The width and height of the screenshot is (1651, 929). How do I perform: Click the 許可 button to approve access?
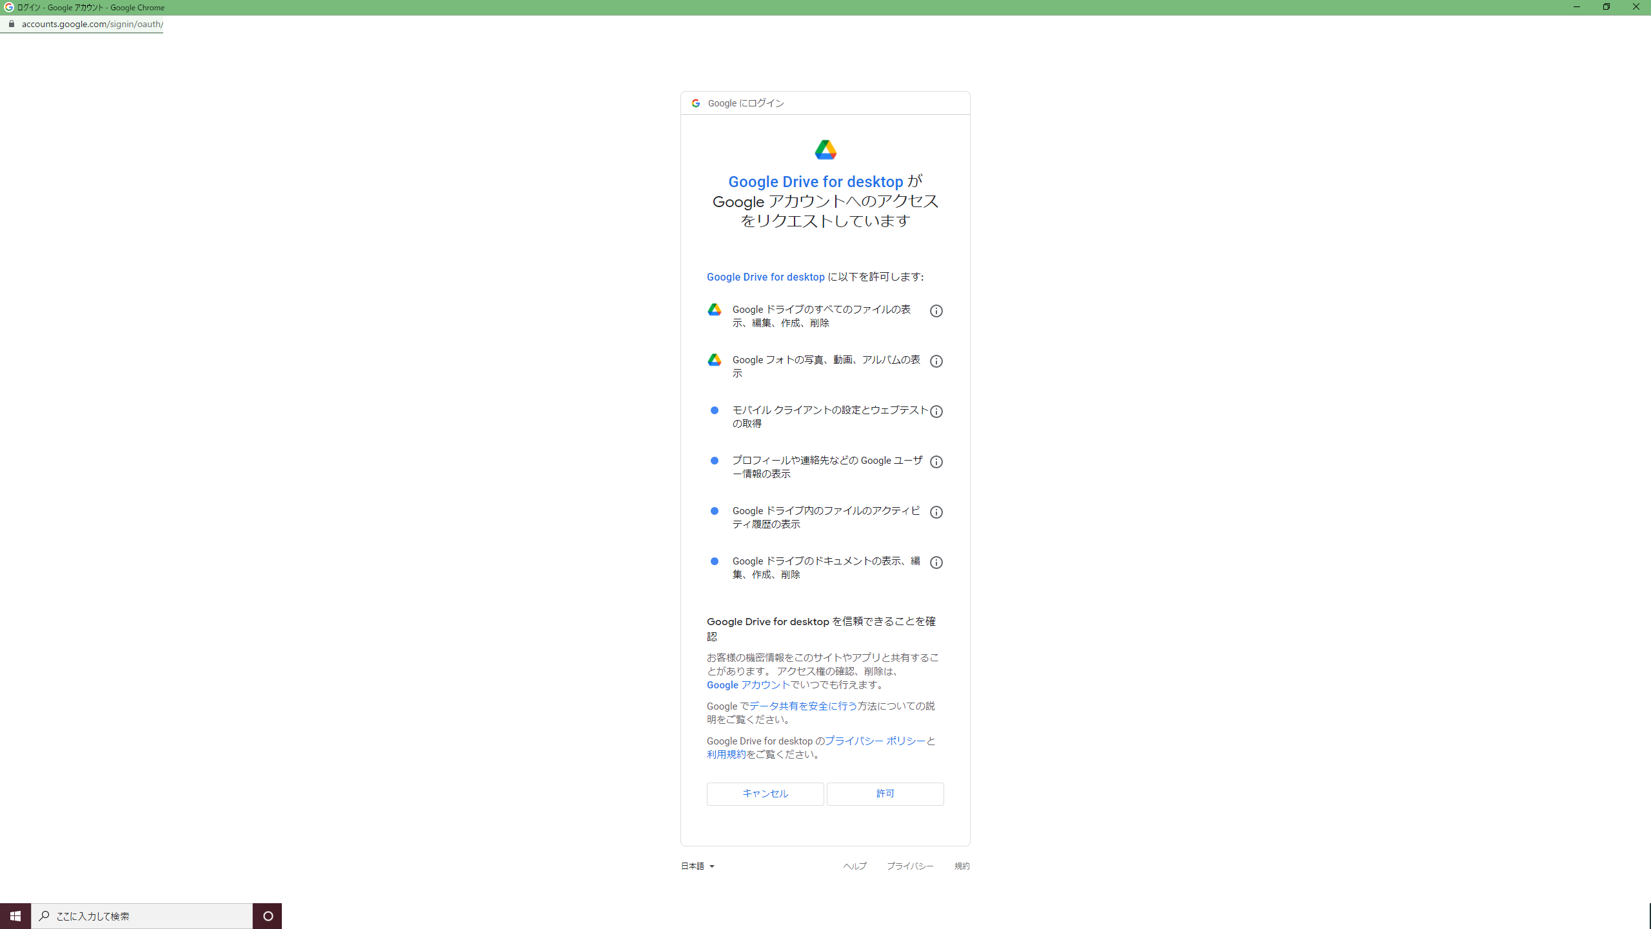point(885,794)
